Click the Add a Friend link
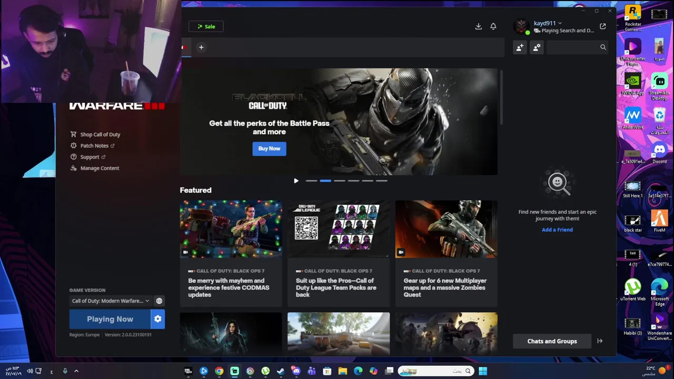674x379 pixels. [557, 230]
